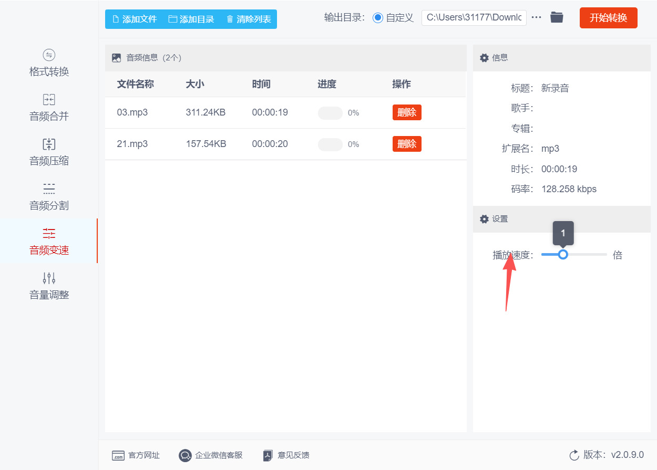The height and width of the screenshot is (470, 657).
Task: Click the 操作 column header
Action: coord(402,84)
